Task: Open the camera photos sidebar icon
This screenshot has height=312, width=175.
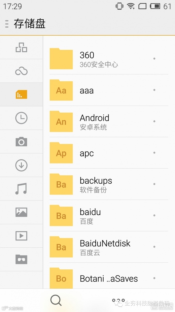Action: [x=21, y=142]
